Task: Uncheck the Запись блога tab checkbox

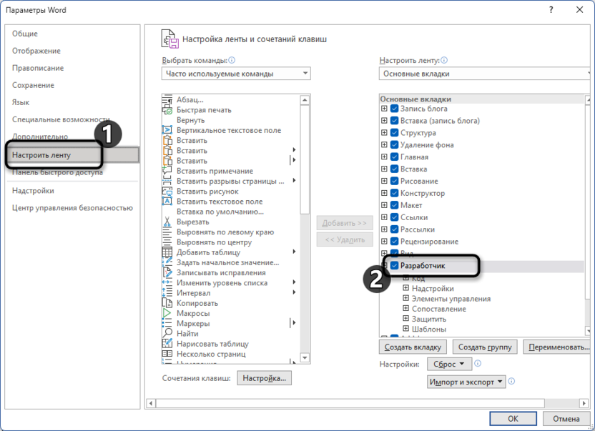Action: 394,109
